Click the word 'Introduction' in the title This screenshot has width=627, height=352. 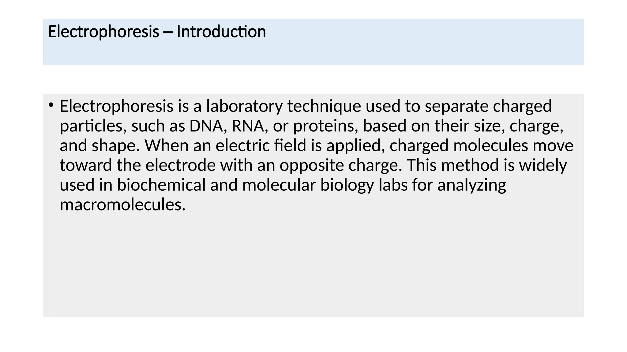(221, 32)
